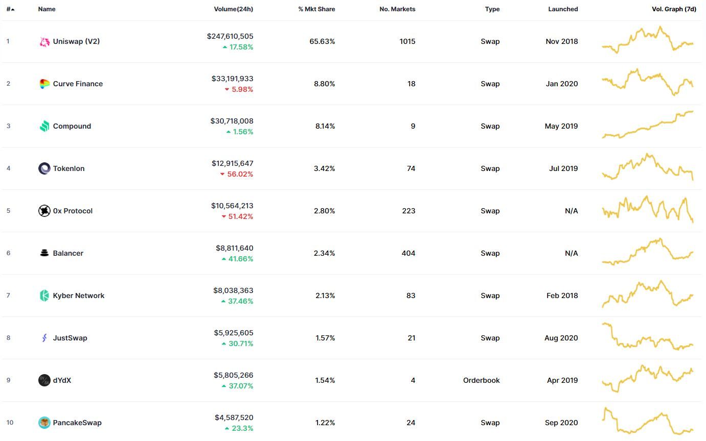Sort by No. Markets column header
The image size is (706, 441).
point(397,9)
